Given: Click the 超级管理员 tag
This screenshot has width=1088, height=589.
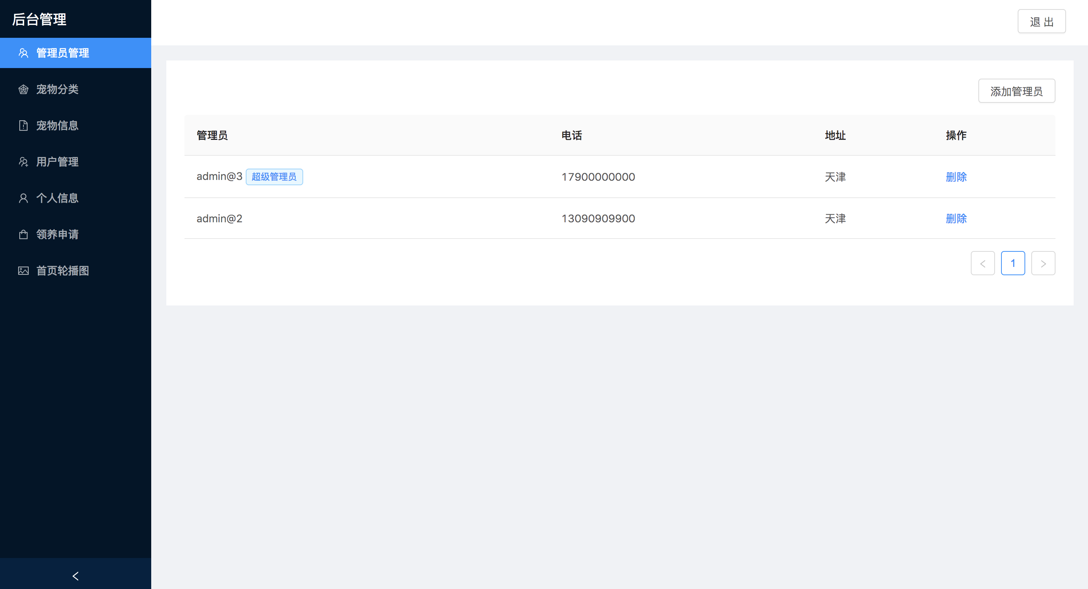Looking at the screenshot, I should (274, 177).
